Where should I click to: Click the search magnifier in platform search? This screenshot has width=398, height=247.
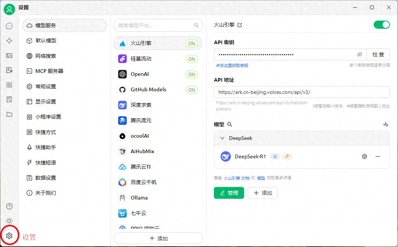click(x=196, y=25)
